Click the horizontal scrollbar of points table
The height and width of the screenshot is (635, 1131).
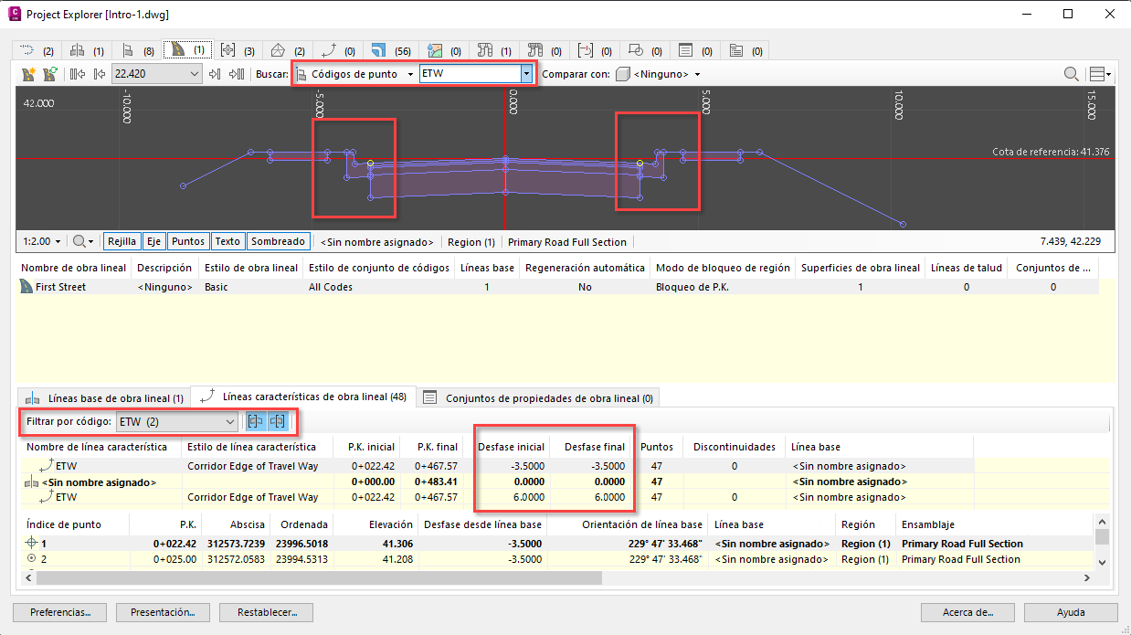point(319,577)
